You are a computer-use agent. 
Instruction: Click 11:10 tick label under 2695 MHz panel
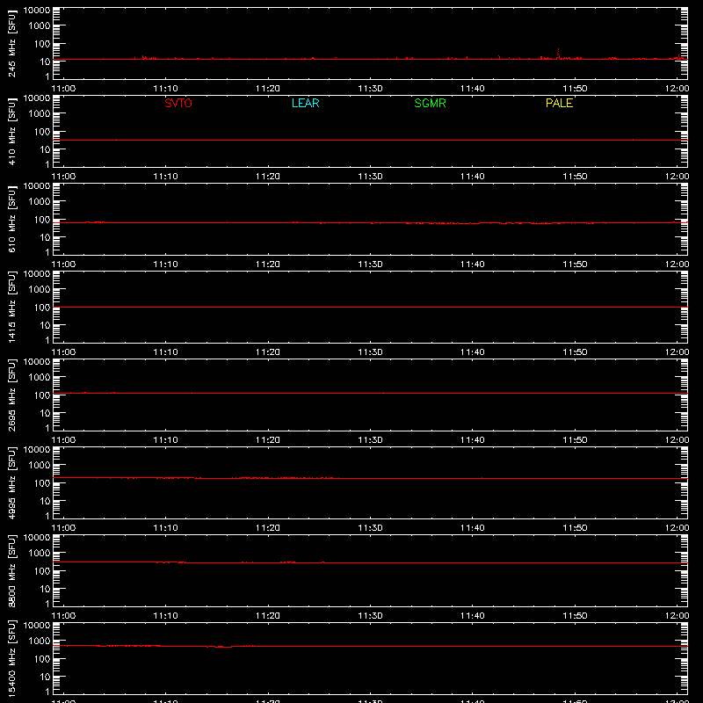(x=165, y=440)
